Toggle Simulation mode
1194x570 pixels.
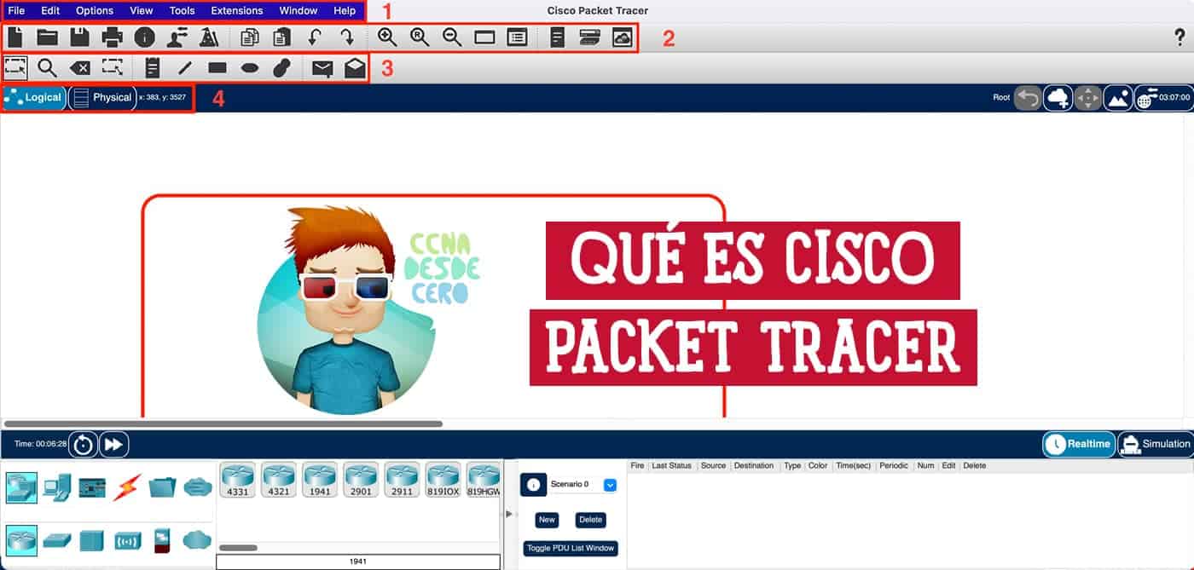click(1156, 443)
